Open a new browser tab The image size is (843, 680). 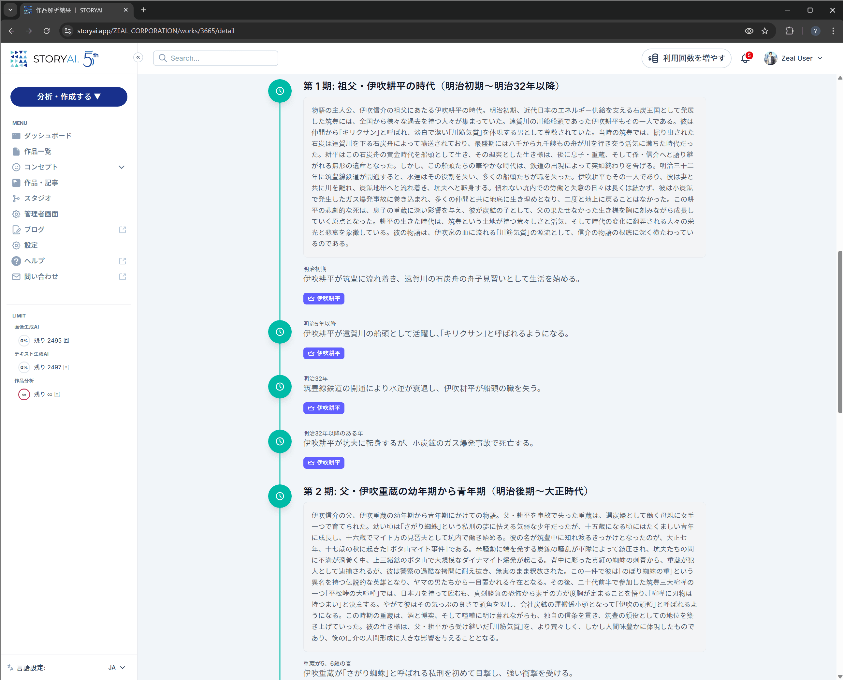tap(143, 10)
